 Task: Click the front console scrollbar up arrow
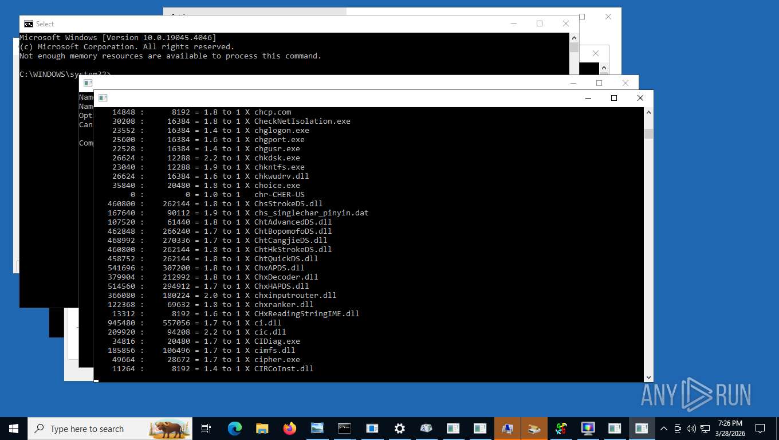[x=648, y=112]
